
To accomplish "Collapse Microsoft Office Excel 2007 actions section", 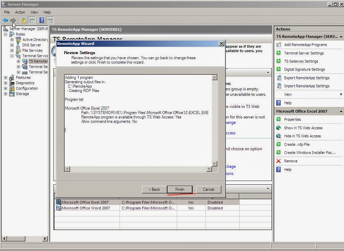I will coord(341,111).
